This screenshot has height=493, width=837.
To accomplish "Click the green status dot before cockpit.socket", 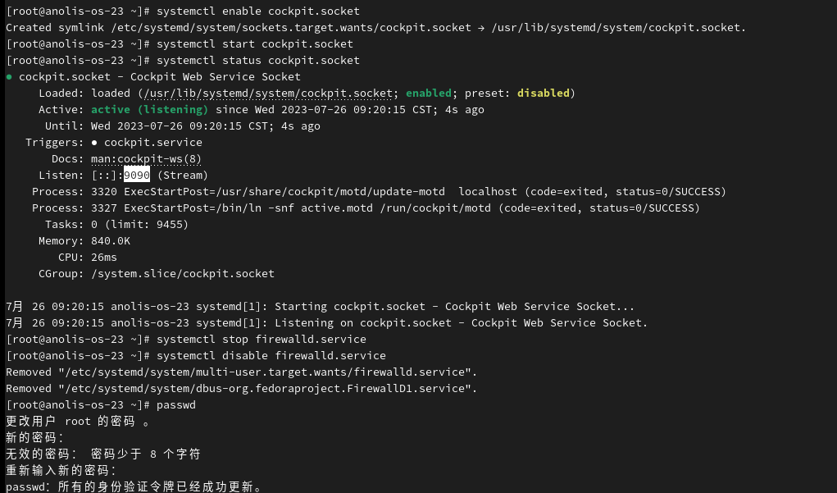I will coord(9,77).
